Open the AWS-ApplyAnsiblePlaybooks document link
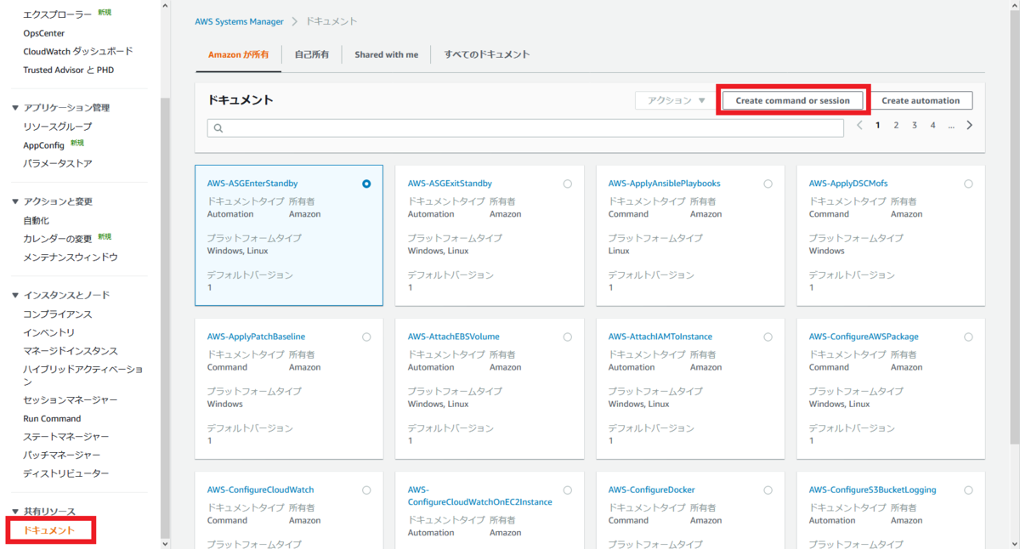This screenshot has width=1020, height=549. 664,184
